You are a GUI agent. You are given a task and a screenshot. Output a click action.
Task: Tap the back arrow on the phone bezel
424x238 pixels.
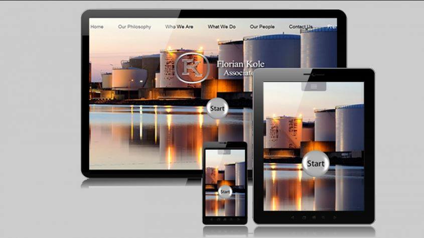(211, 219)
